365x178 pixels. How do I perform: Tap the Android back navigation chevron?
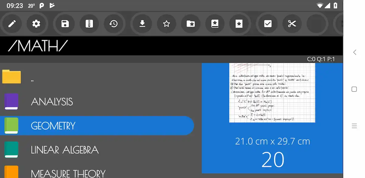pyautogui.click(x=354, y=52)
